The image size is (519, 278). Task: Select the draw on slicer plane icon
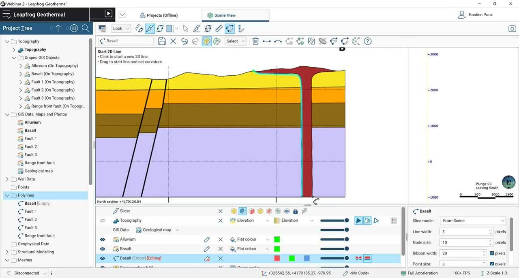click(x=217, y=41)
